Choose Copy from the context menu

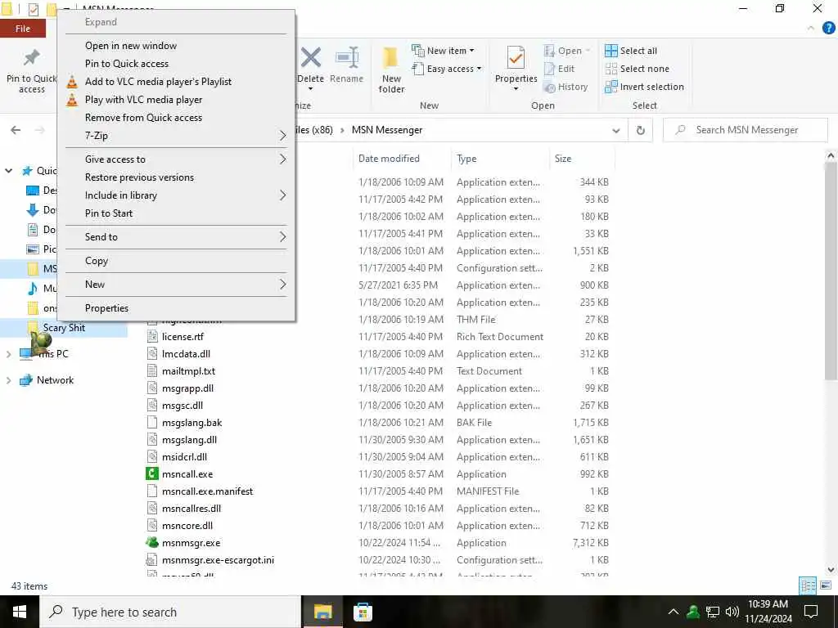[x=177, y=261]
